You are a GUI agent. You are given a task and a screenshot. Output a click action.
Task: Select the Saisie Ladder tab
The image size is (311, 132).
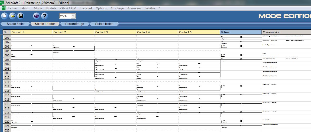pyautogui.click(x=45, y=24)
